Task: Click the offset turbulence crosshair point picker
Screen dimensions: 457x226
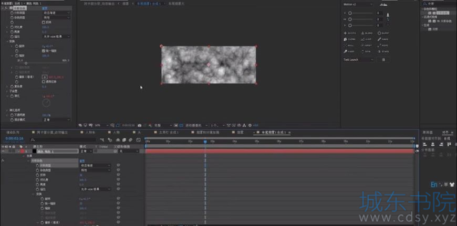Action: tap(45, 77)
